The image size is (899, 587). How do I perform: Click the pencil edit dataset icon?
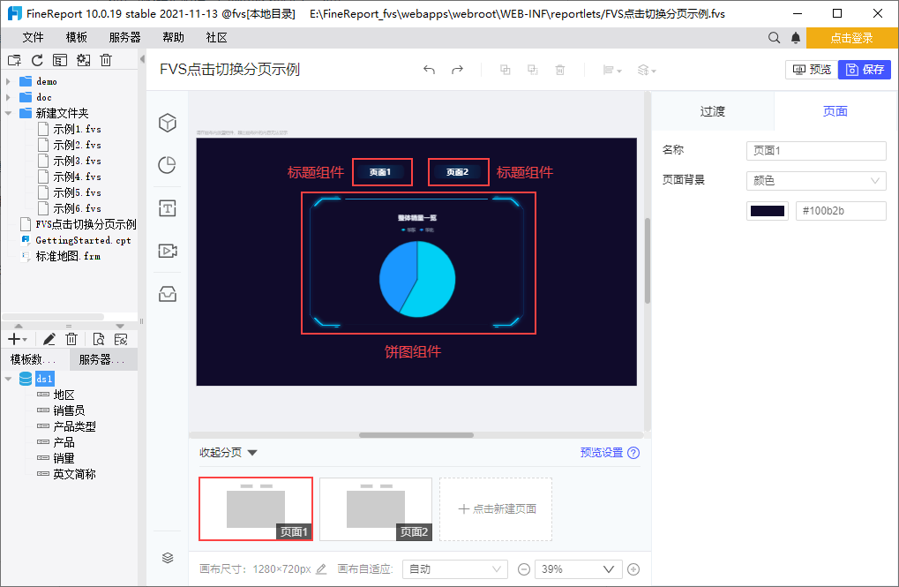coord(49,340)
